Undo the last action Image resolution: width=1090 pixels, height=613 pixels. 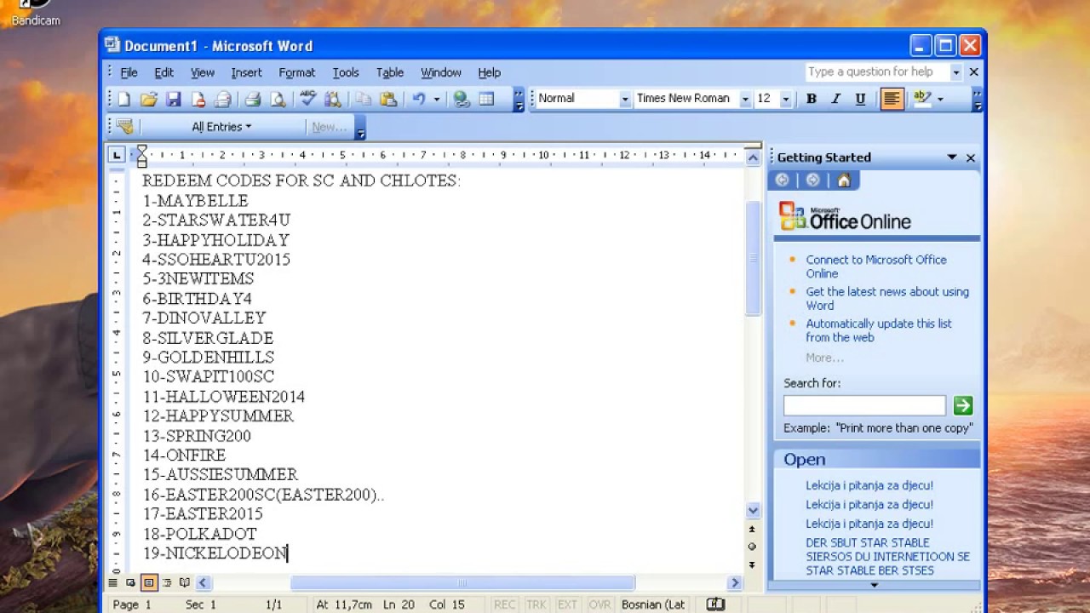tap(419, 100)
